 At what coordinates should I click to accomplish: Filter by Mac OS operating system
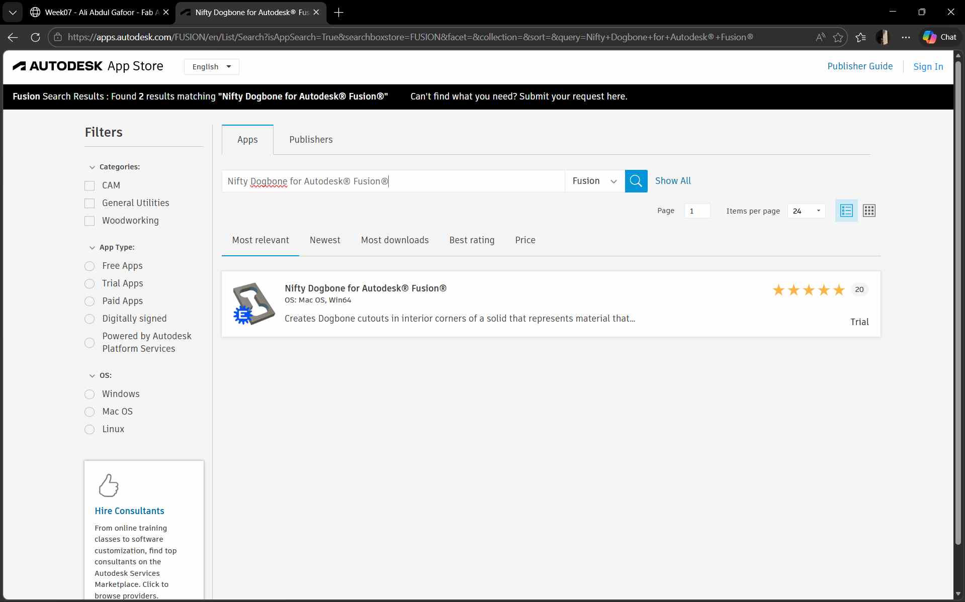coord(90,412)
